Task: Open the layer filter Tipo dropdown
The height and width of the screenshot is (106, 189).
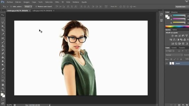Action: 170,51
